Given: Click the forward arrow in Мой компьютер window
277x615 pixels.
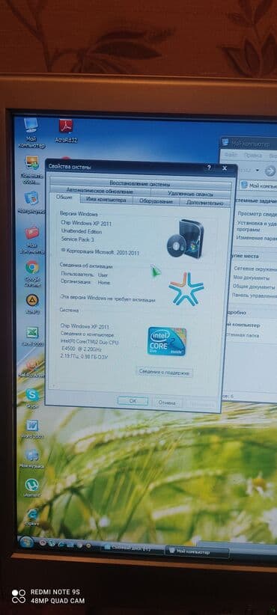Looking at the screenshot, I should (270, 171).
